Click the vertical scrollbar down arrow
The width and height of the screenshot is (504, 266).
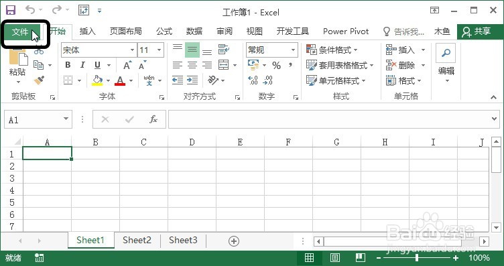(x=496, y=228)
